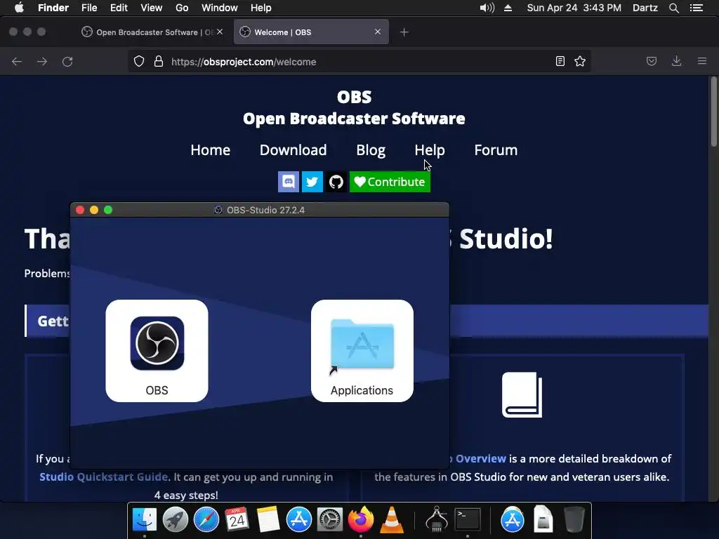The image size is (719, 539).
Task: Toggle reader view icon
Action: click(x=560, y=62)
